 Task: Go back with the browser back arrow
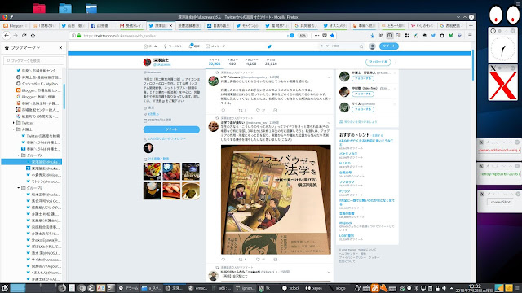(x=7, y=36)
